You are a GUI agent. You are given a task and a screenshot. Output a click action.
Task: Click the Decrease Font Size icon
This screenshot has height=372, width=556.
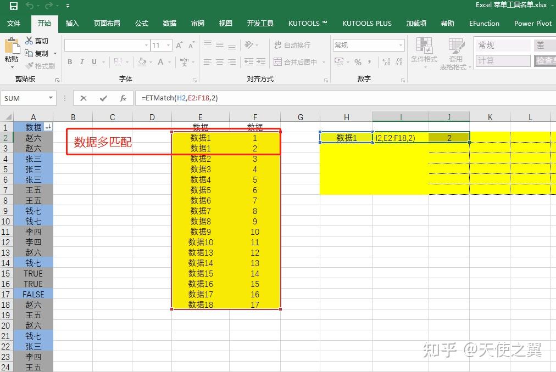click(192, 45)
